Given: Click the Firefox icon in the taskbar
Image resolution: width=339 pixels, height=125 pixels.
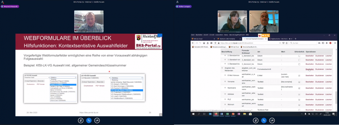Looking at the screenshot, I should point(216,114).
